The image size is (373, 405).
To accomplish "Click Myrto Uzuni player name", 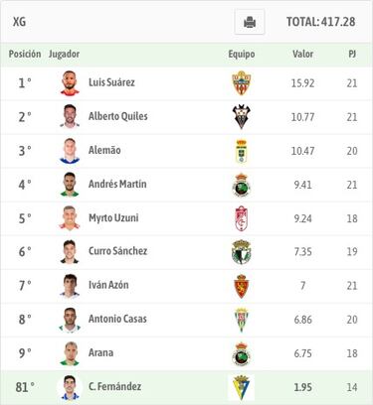I will 113,218.
